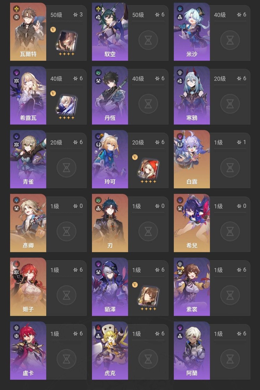
Task: Select the 瓦爾特 character portrait
Action: [28, 32]
